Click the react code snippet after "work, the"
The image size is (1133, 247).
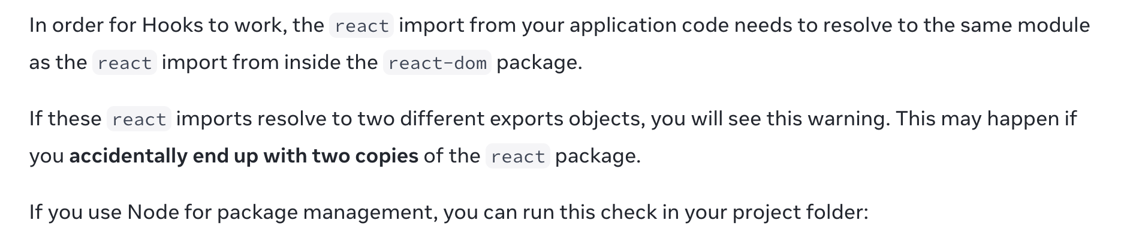pyautogui.click(x=361, y=26)
